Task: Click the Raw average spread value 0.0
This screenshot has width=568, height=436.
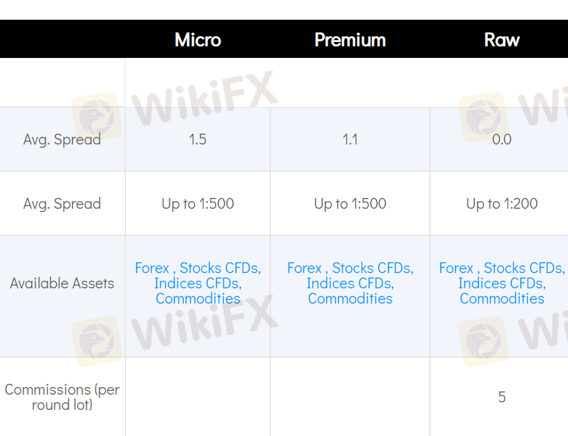Action: 502,139
